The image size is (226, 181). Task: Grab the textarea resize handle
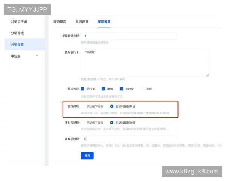pyautogui.click(x=208, y=75)
